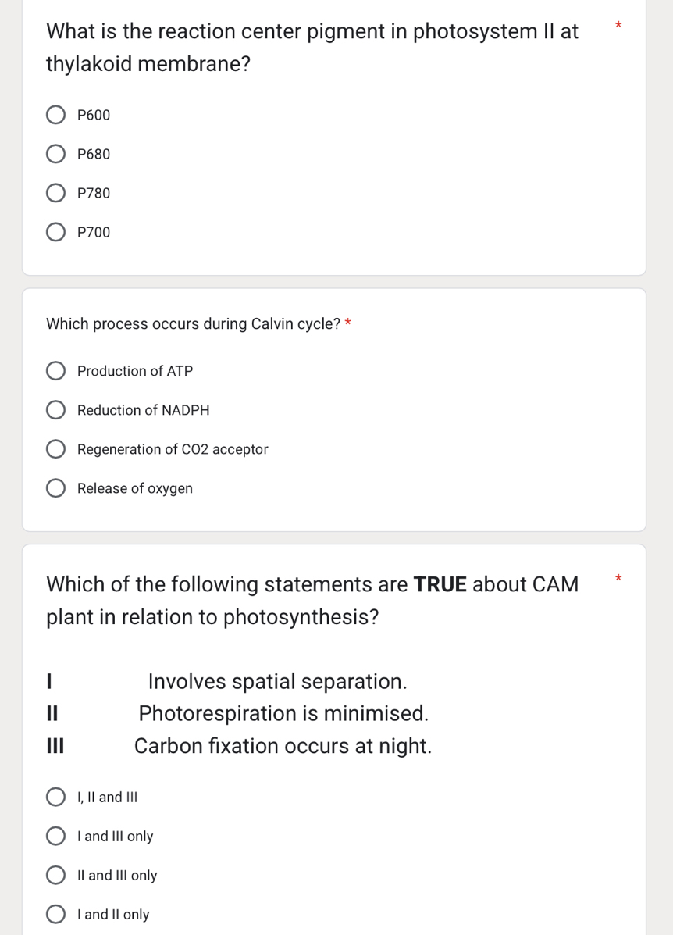Viewport: 673px width, 935px height.
Task: Select the P600 answer option
Action: tap(55, 115)
